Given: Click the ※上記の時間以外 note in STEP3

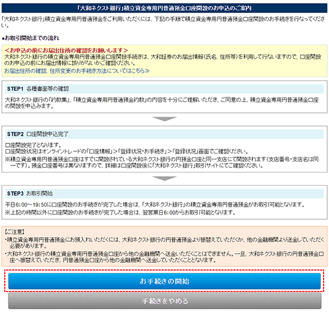Looking at the screenshot, I should 120,213.
